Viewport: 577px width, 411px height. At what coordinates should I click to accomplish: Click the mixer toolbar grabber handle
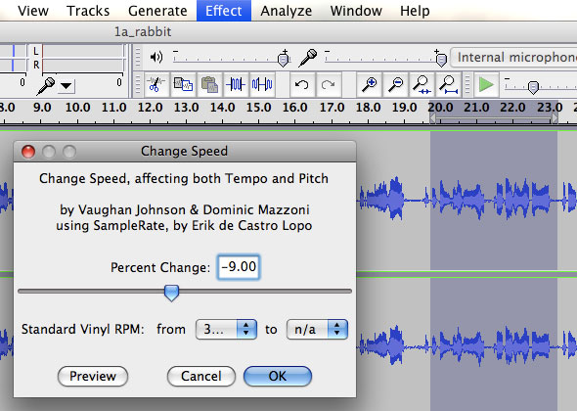(x=138, y=57)
